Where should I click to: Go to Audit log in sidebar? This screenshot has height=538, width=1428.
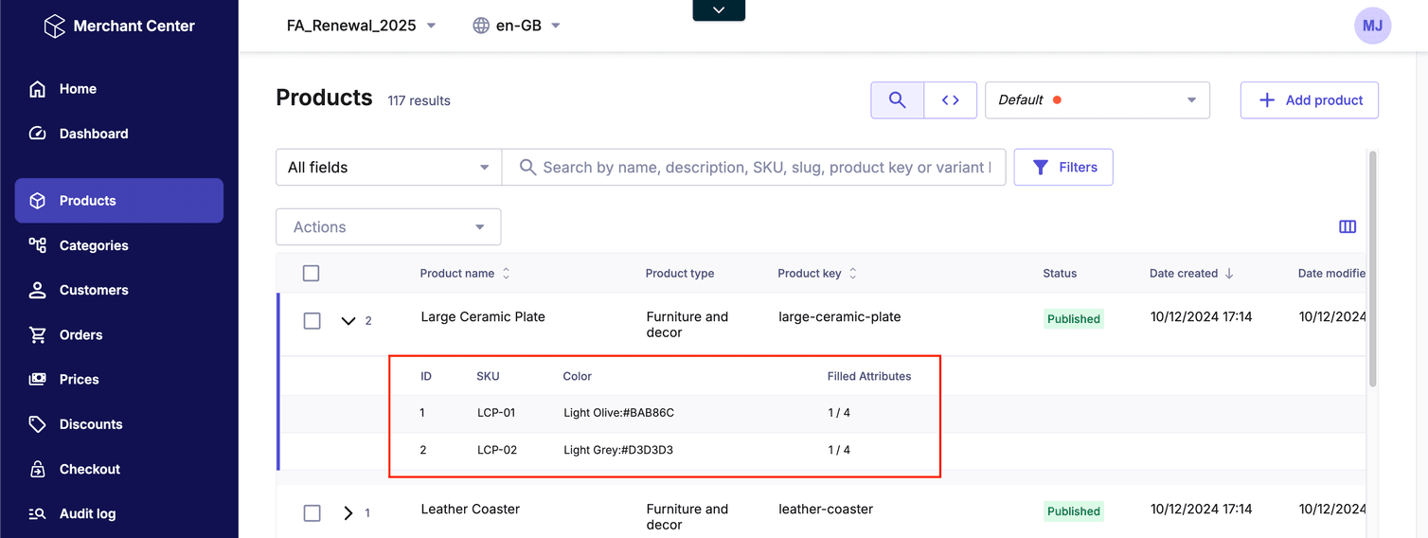click(x=87, y=513)
